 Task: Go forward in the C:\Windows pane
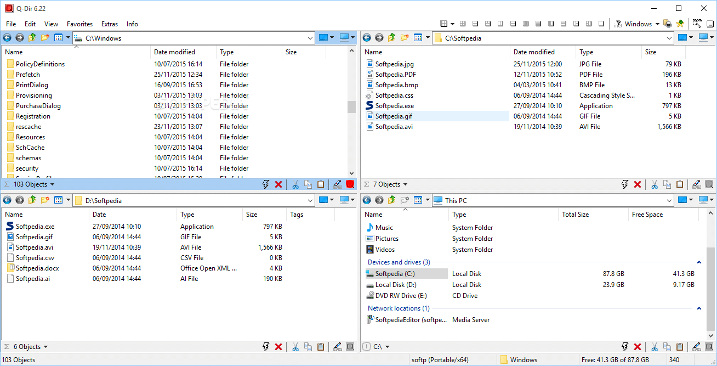tap(19, 38)
